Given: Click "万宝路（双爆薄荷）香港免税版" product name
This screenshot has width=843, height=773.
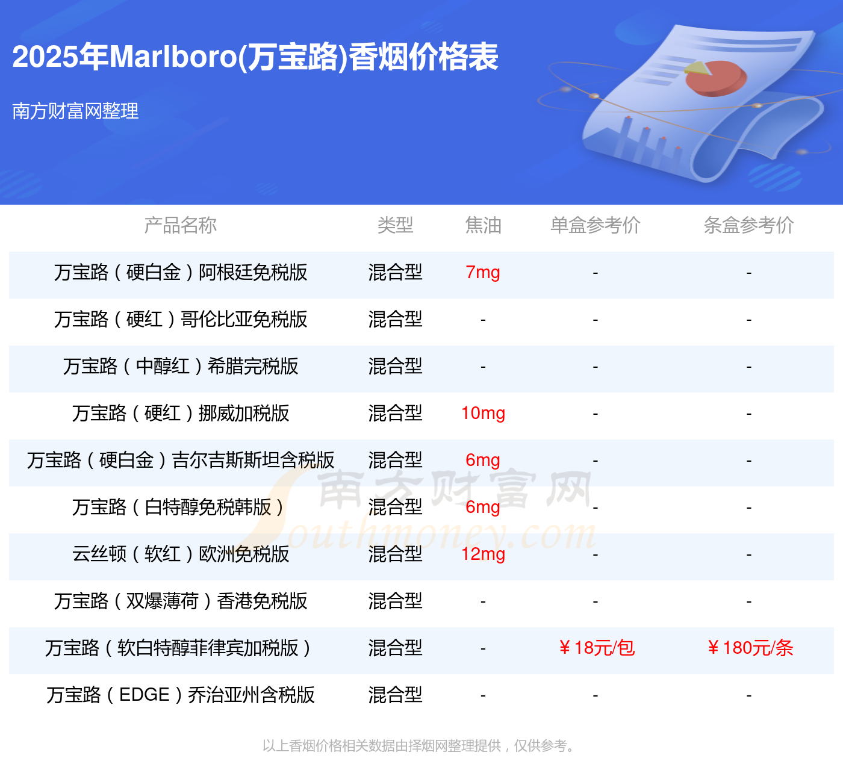Looking at the screenshot, I should point(181,601).
